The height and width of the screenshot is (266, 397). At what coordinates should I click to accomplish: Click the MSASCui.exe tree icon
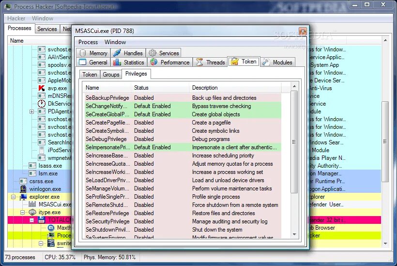tap(32, 204)
